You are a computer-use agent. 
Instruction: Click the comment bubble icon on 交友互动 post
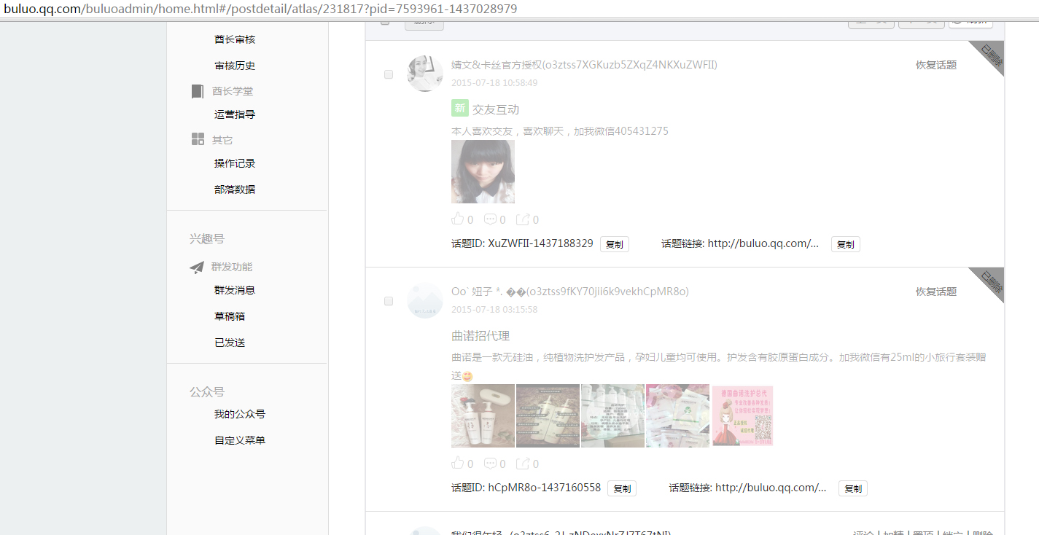coord(490,219)
